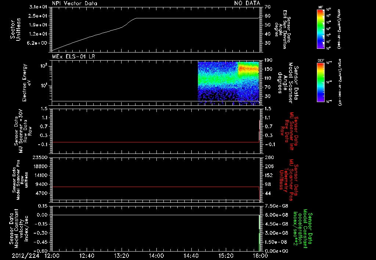Image resolution: width=376 pixels, height=260 pixels.
Task: Click the "14:00" time tick label
Action: (x=156, y=256)
